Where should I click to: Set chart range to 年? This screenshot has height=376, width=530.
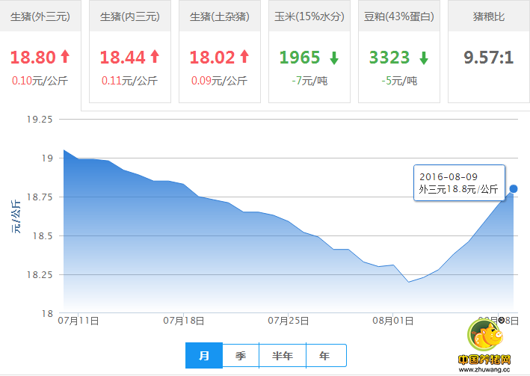click(324, 356)
